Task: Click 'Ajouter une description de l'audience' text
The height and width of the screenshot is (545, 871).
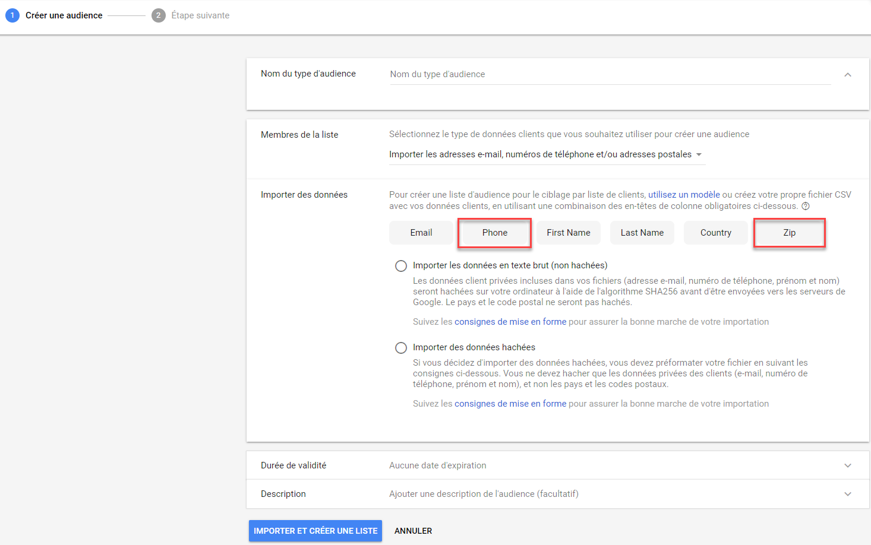Action: [484, 494]
